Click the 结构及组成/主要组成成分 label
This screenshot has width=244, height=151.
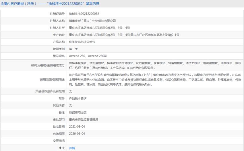(48, 65)
